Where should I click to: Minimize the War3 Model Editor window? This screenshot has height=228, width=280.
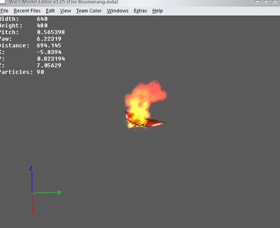coord(257,1)
